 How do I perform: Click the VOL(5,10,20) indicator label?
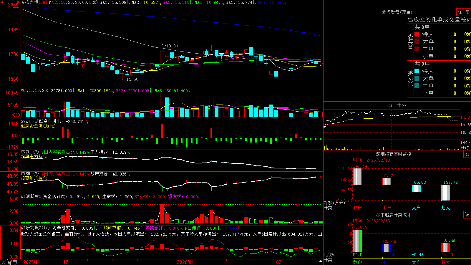tap(34, 91)
